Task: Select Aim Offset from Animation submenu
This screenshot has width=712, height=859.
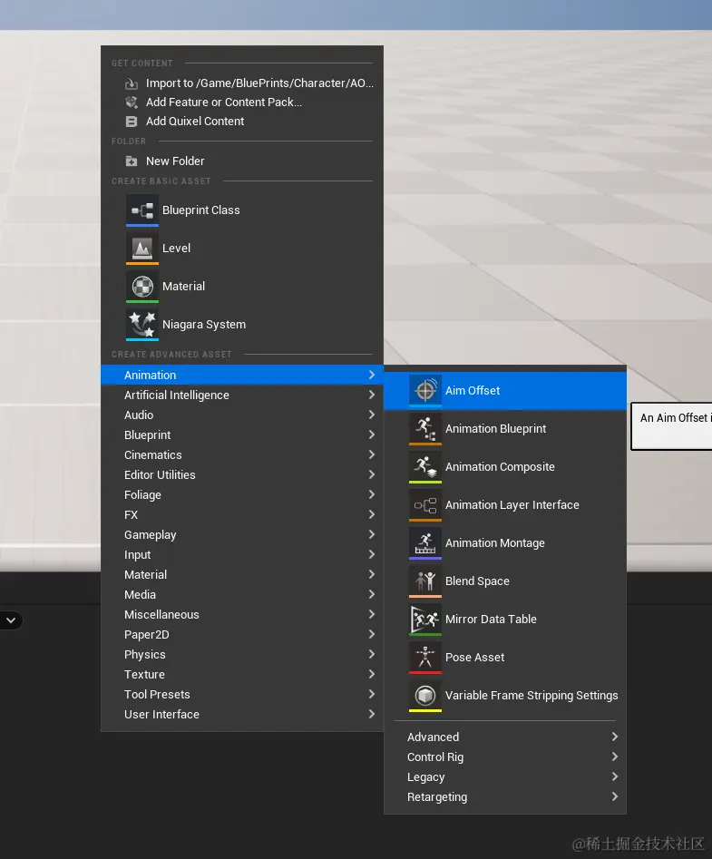Action: [505, 391]
